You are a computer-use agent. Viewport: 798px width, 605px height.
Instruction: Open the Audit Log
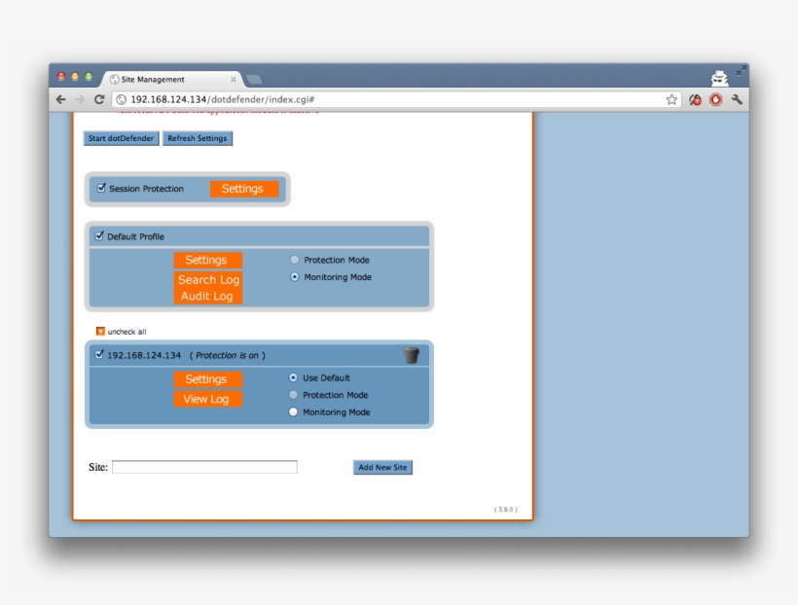pos(207,296)
